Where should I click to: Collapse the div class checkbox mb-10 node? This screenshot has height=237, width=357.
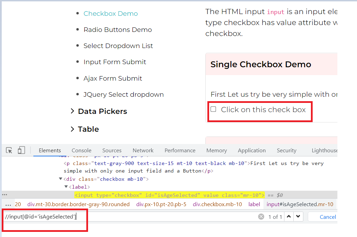click(x=61, y=179)
